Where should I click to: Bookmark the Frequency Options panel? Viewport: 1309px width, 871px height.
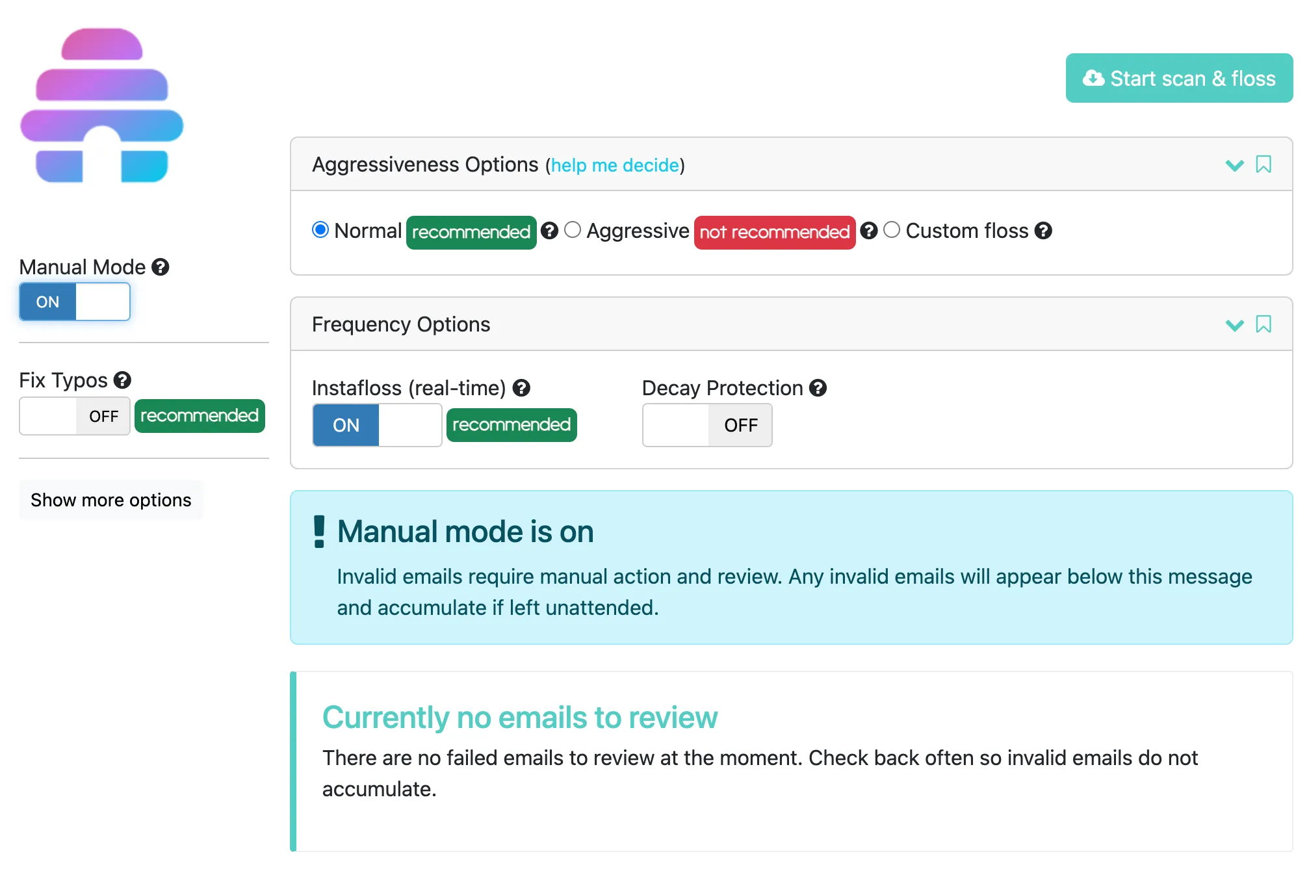(x=1264, y=324)
